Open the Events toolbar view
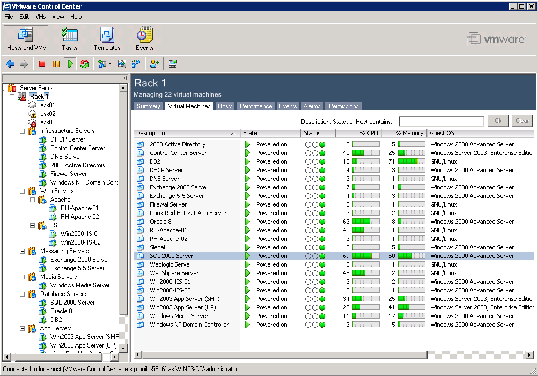Viewport: 538px width, 376px height. pyautogui.click(x=144, y=39)
